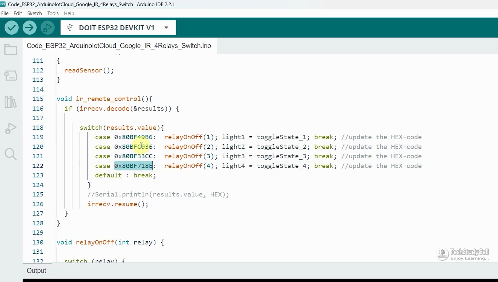498x282 pixels.
Task: Open the Search sidebar panel
Action: [10, 154]
